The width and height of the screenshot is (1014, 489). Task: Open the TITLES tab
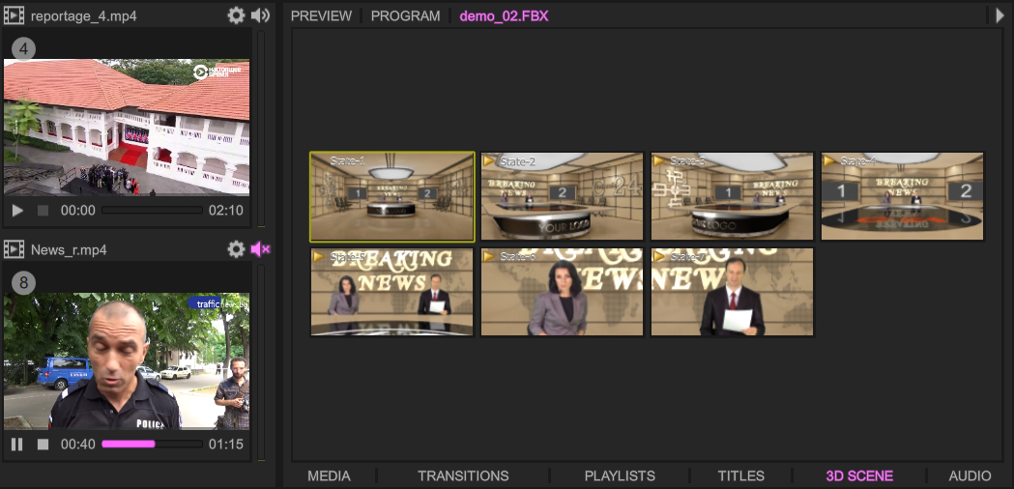[741, 476]
